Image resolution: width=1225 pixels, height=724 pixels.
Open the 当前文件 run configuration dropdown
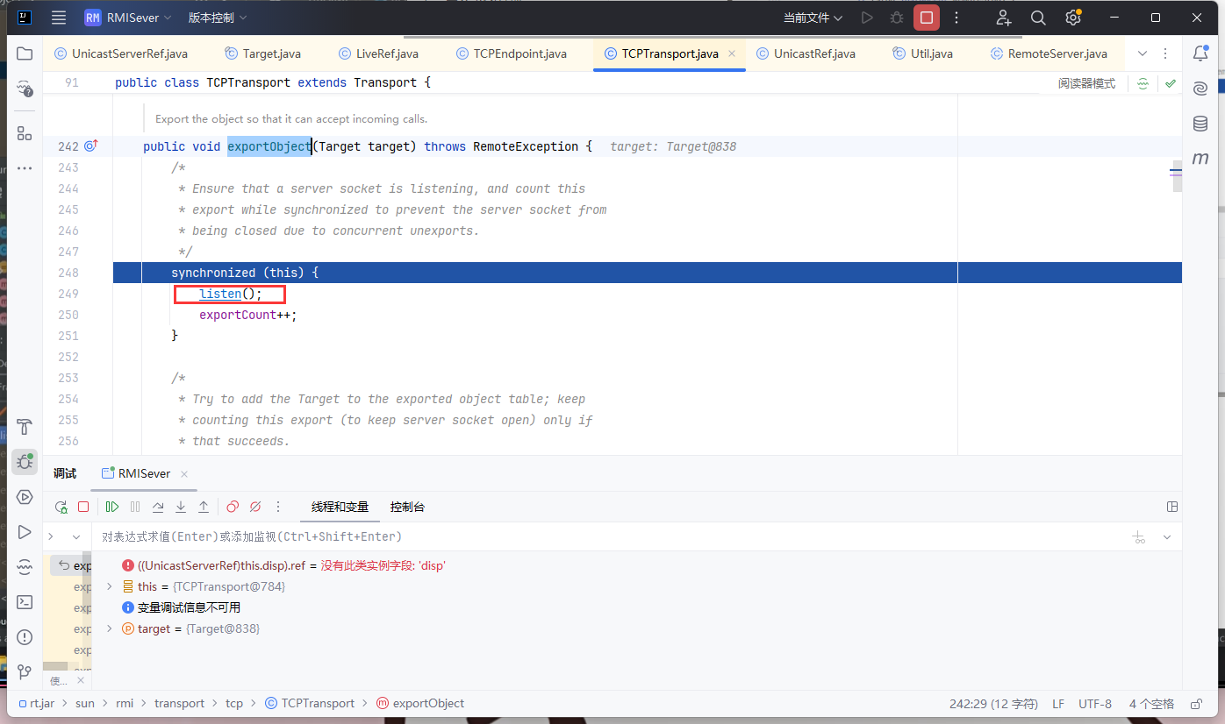click(x=813, y=18)
